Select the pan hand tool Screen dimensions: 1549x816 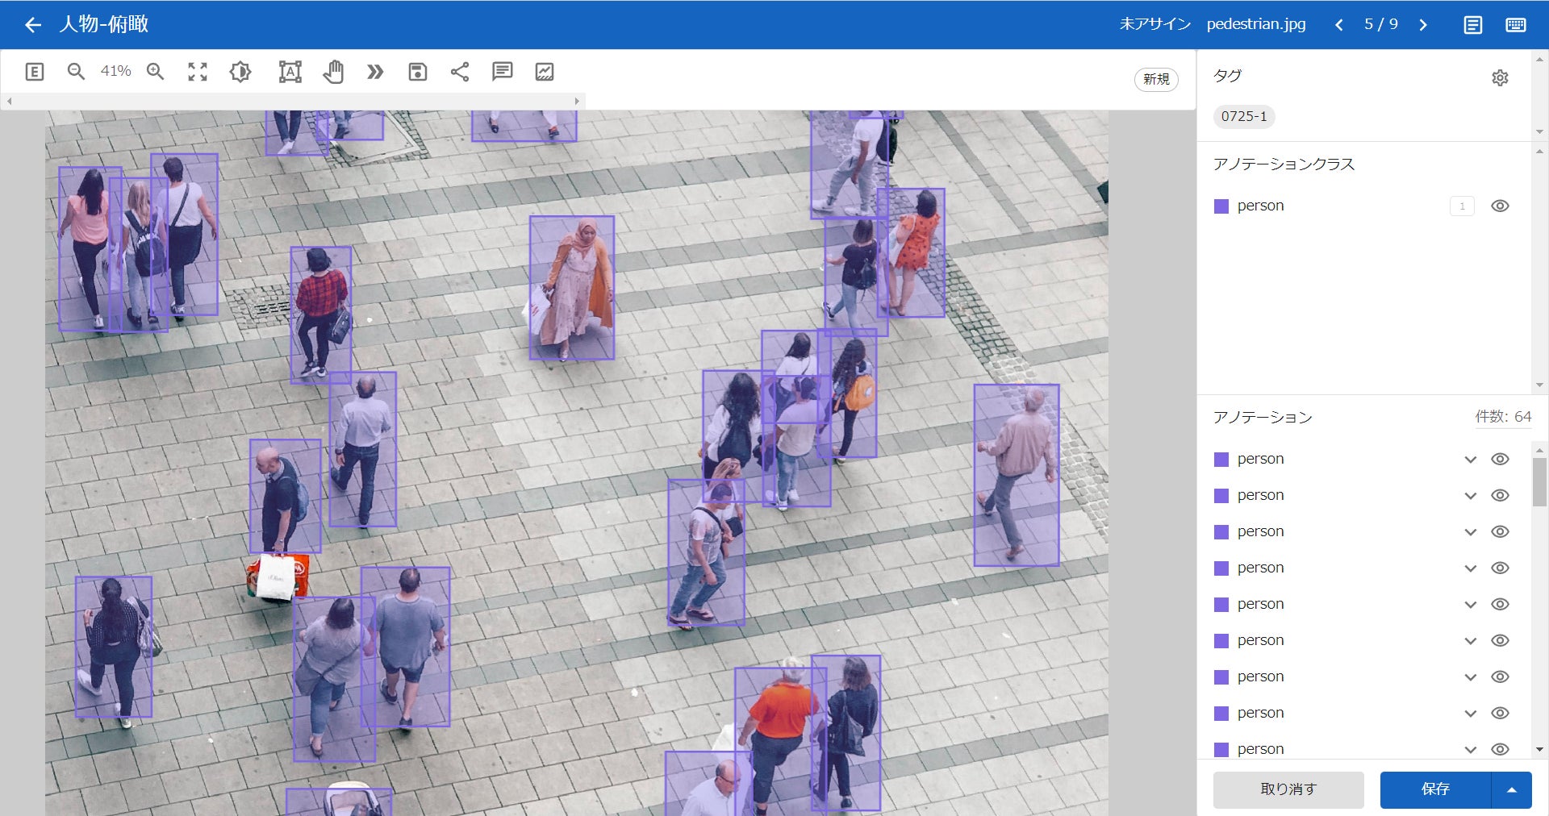(333, 72)
